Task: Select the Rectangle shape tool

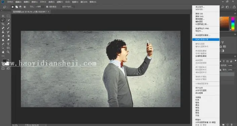Action: 8,48
